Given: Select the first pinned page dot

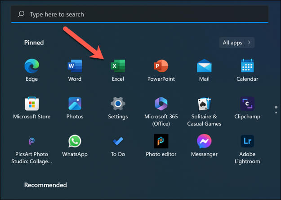Looking at the screenshot, I should coord(276,107).
